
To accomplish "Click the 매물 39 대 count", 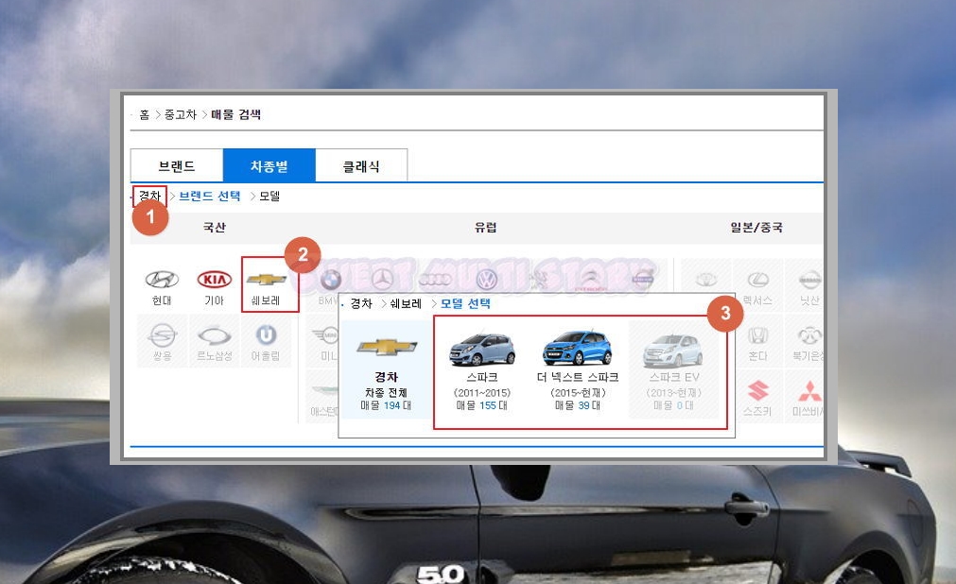I will point(578,405).
